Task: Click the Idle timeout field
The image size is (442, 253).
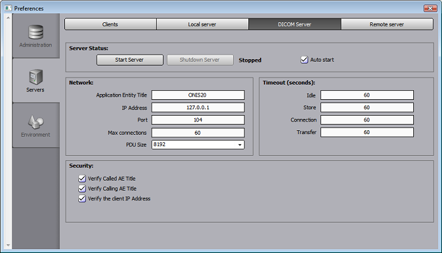Action: (x=367, y=95)
